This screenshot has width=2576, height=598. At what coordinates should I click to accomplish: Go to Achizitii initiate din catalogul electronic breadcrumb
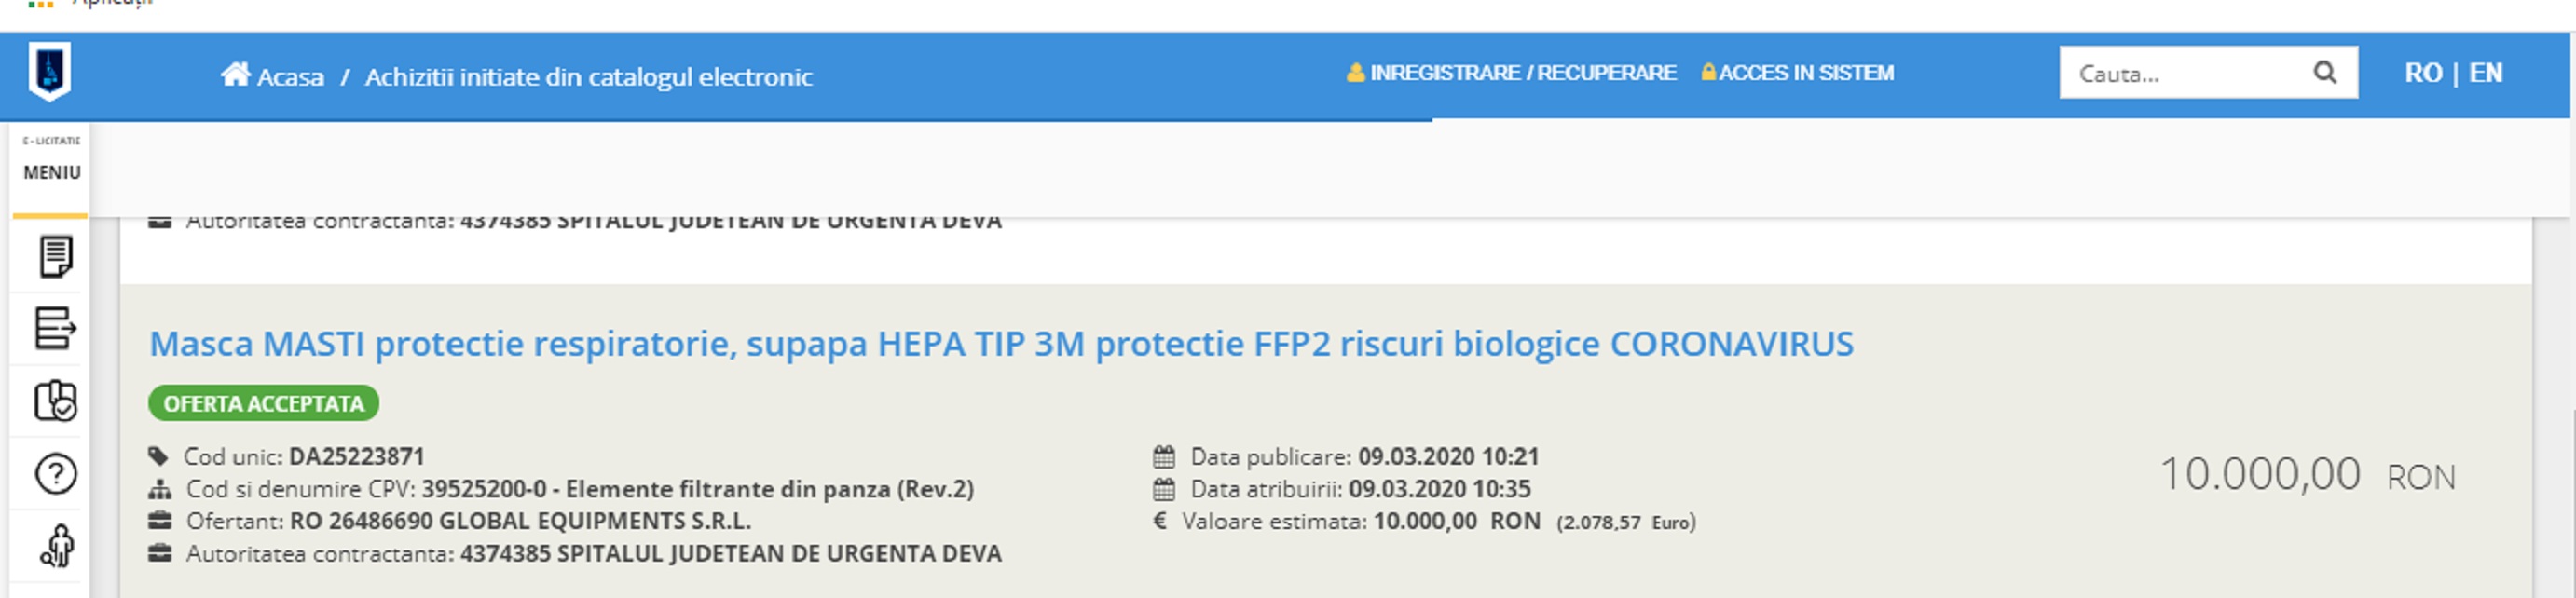coord(588,77)
